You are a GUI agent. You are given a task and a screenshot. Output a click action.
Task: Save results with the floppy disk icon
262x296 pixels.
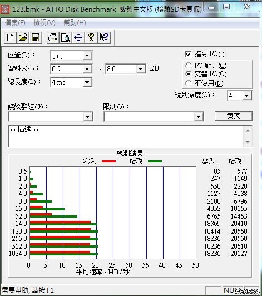36,37
